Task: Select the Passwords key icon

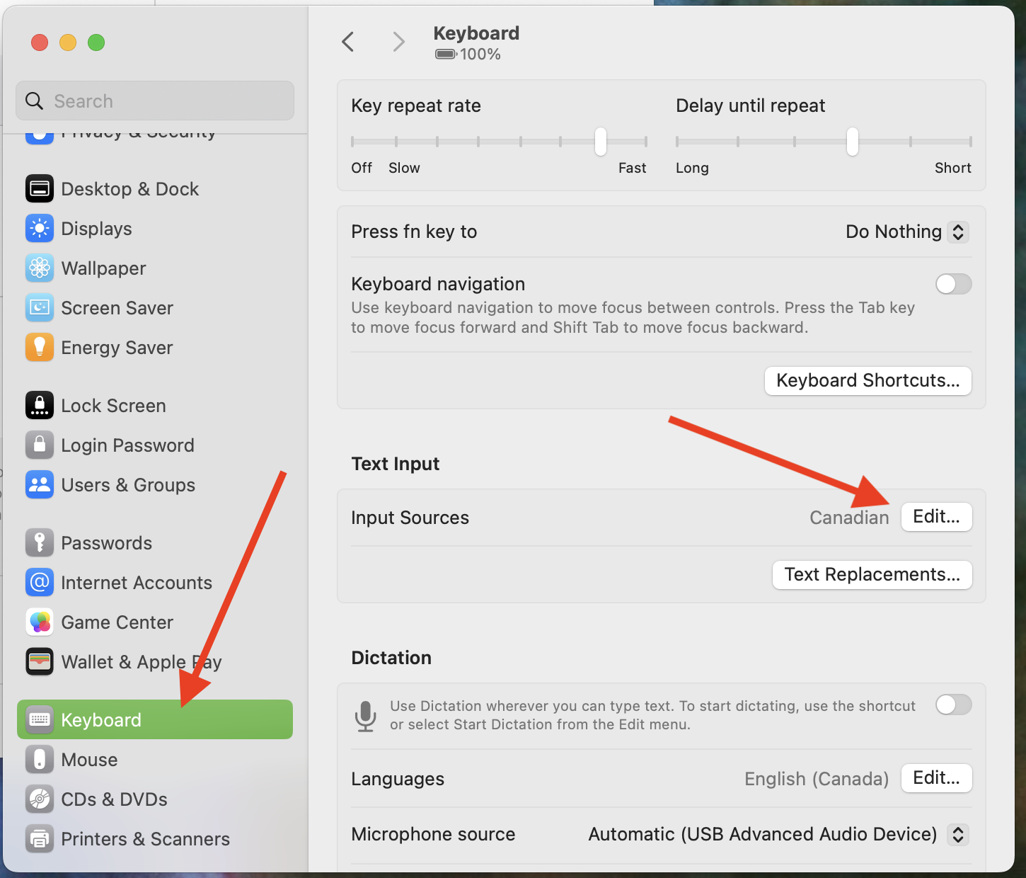Action: (x=40, y=542)
